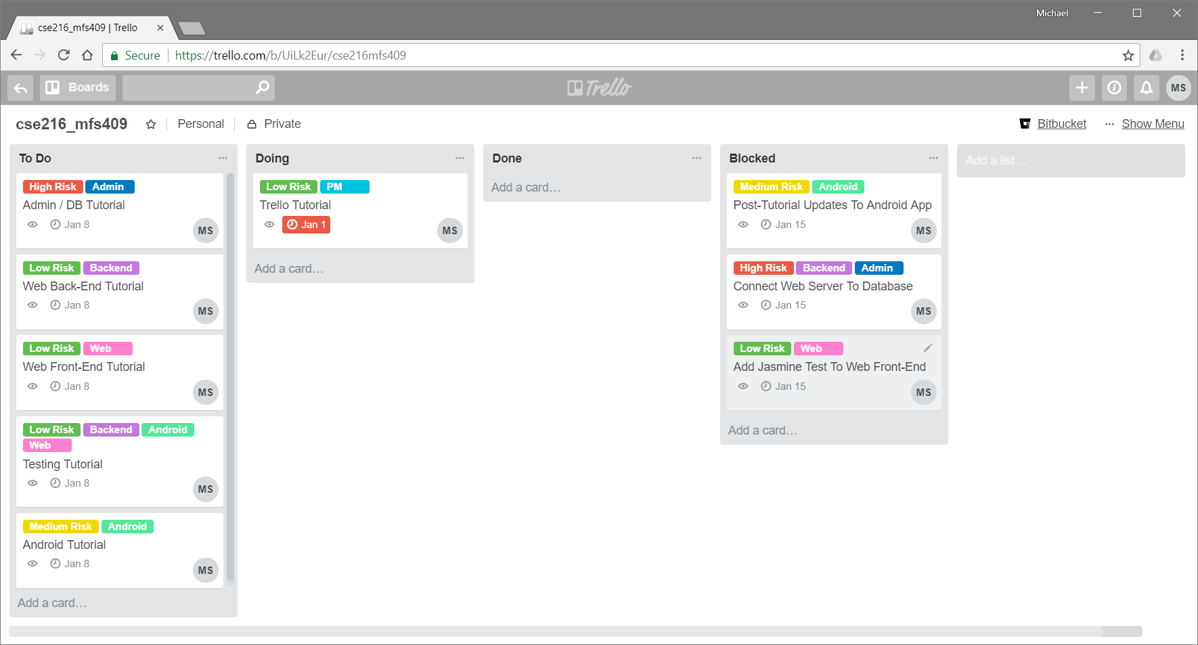Click the Show Menu link
Image resolution: width=1198 pixels, height=645 pixels.
[x=1153, y=124]
